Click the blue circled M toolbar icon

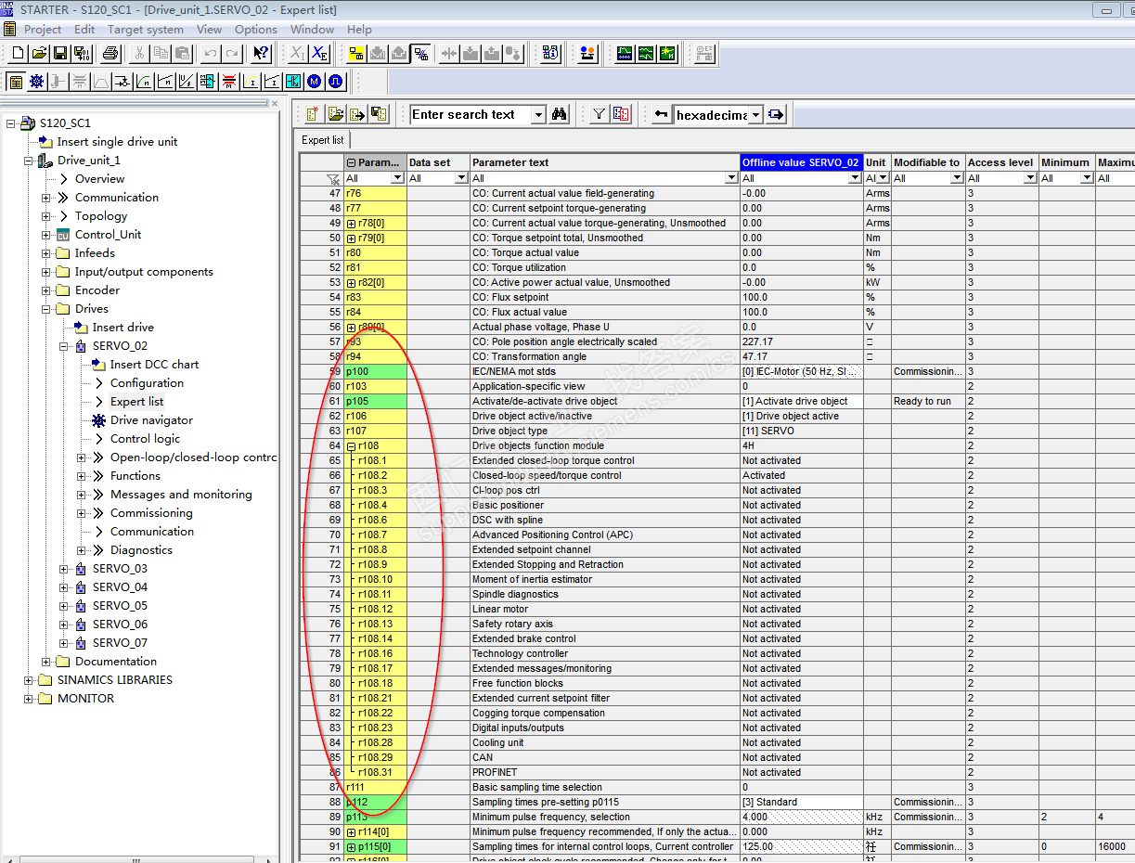point(315,82)
